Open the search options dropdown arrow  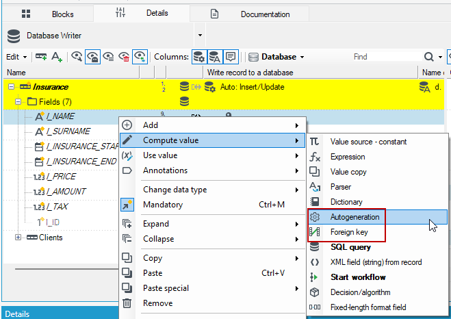pyautogui.click(x=440, y=57)
